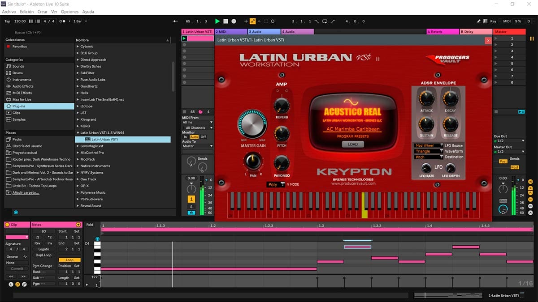Viewport: 538px width, 302px height.
Task: Click the Tap tempo button
Action: point(7,21)
